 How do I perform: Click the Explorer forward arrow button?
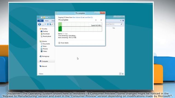tap(43, 24)
